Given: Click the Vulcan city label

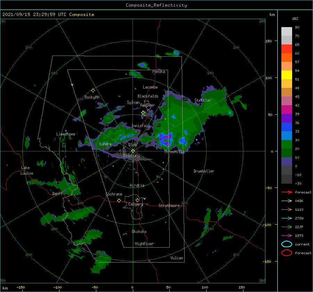Looking at the screenshot, I should coord(177,258).
